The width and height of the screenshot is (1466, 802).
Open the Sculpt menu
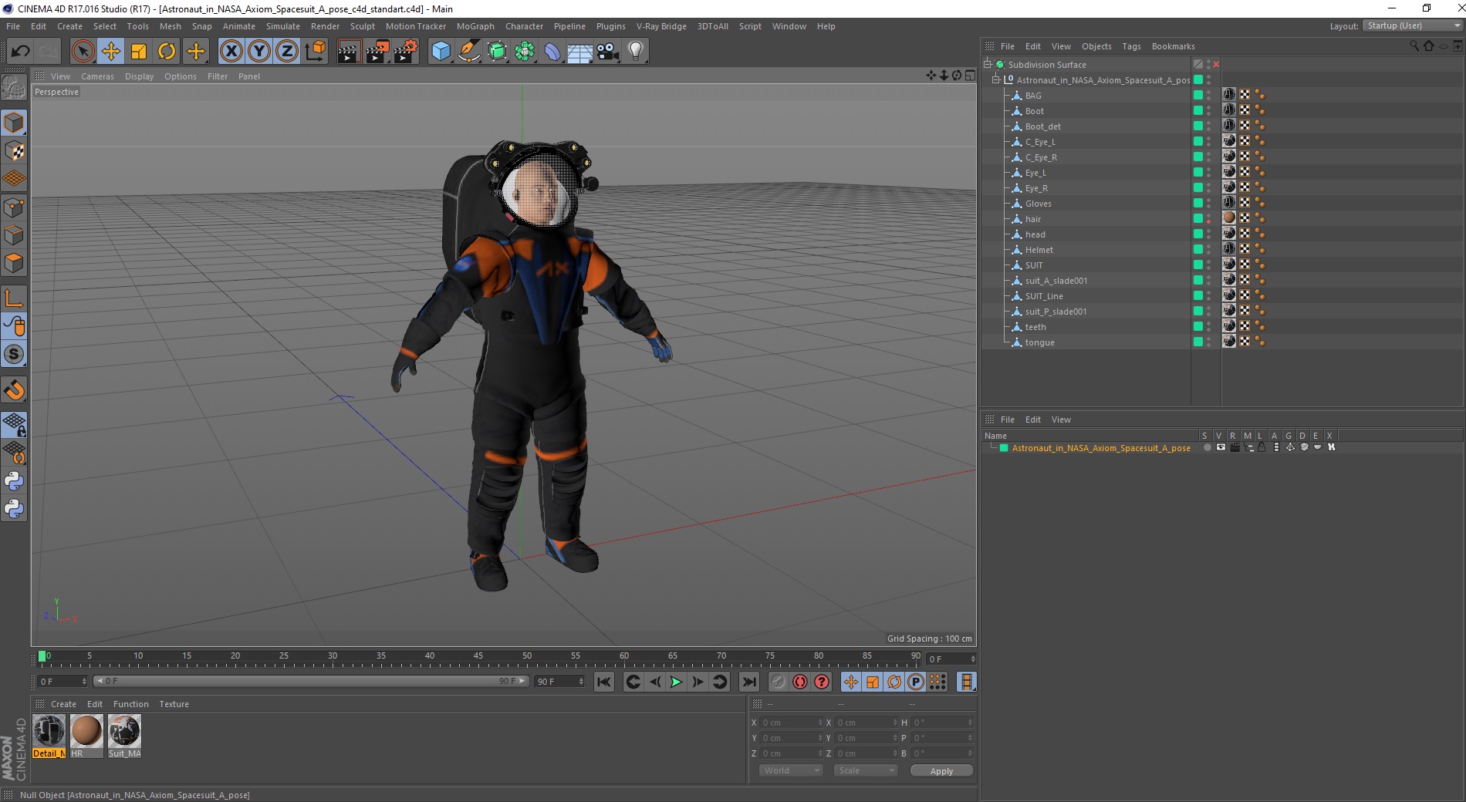(362, 26)
